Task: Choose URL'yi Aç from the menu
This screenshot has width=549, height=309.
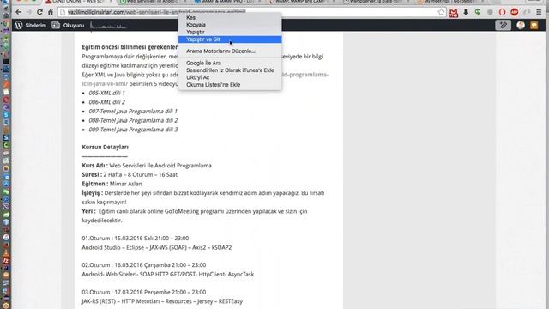Action: 230,77
